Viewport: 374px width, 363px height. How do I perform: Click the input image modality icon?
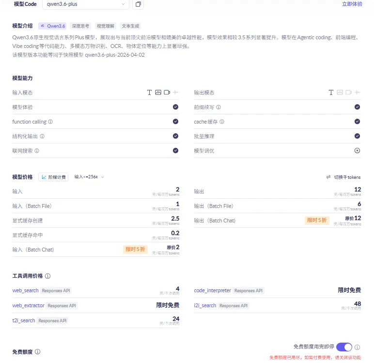[x=158, y=93]
